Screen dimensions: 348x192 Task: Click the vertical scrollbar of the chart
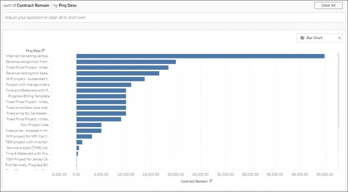pyautogui.click(x=338, y=90)
